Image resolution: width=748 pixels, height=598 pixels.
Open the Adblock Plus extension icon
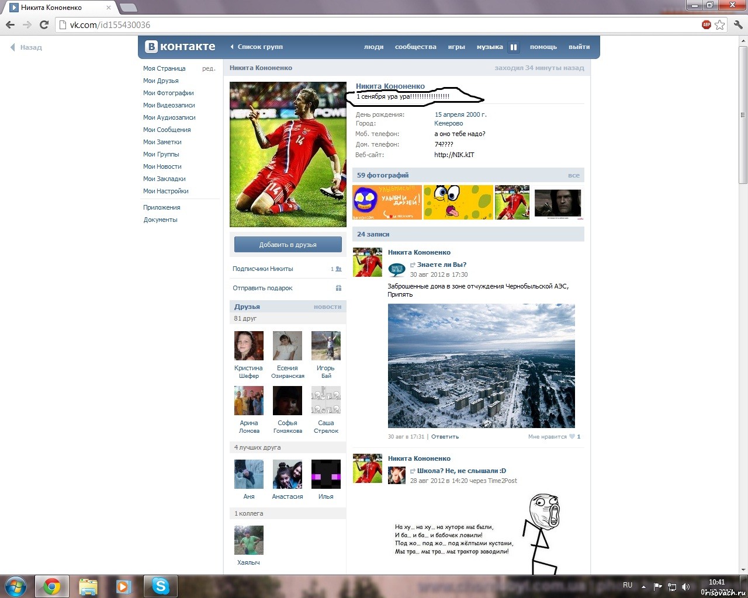(x=707, y=25)
